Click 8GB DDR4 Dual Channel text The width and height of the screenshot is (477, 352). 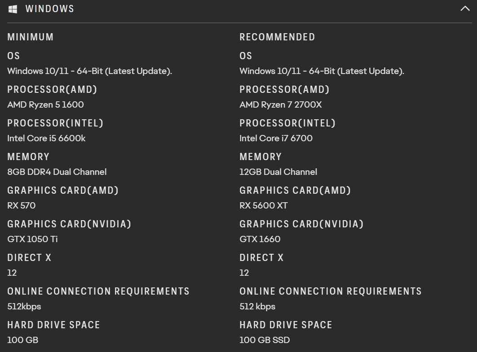[57, 172]
